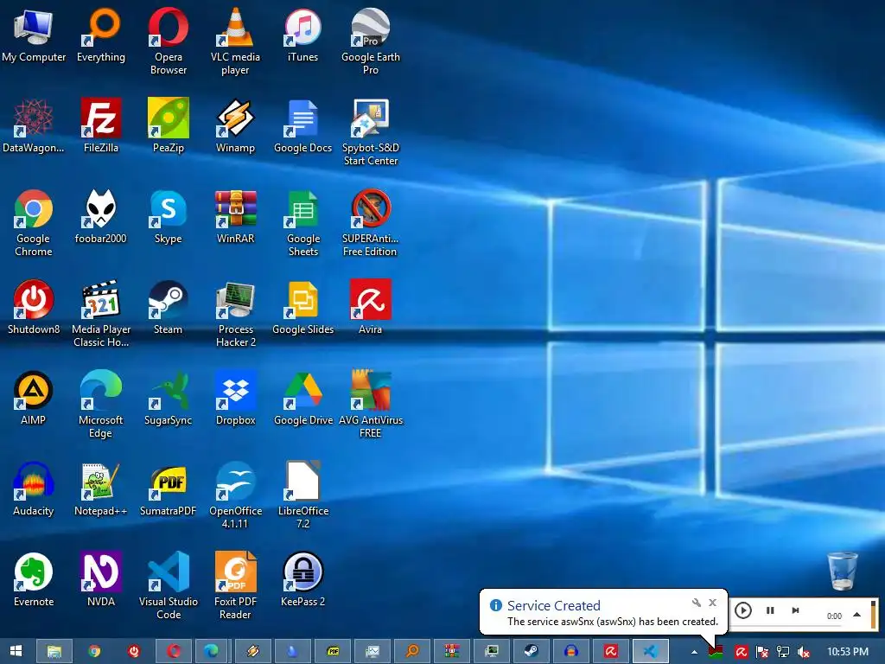
Task: Click the Avira icon in system tray
Action: (741, 652)
